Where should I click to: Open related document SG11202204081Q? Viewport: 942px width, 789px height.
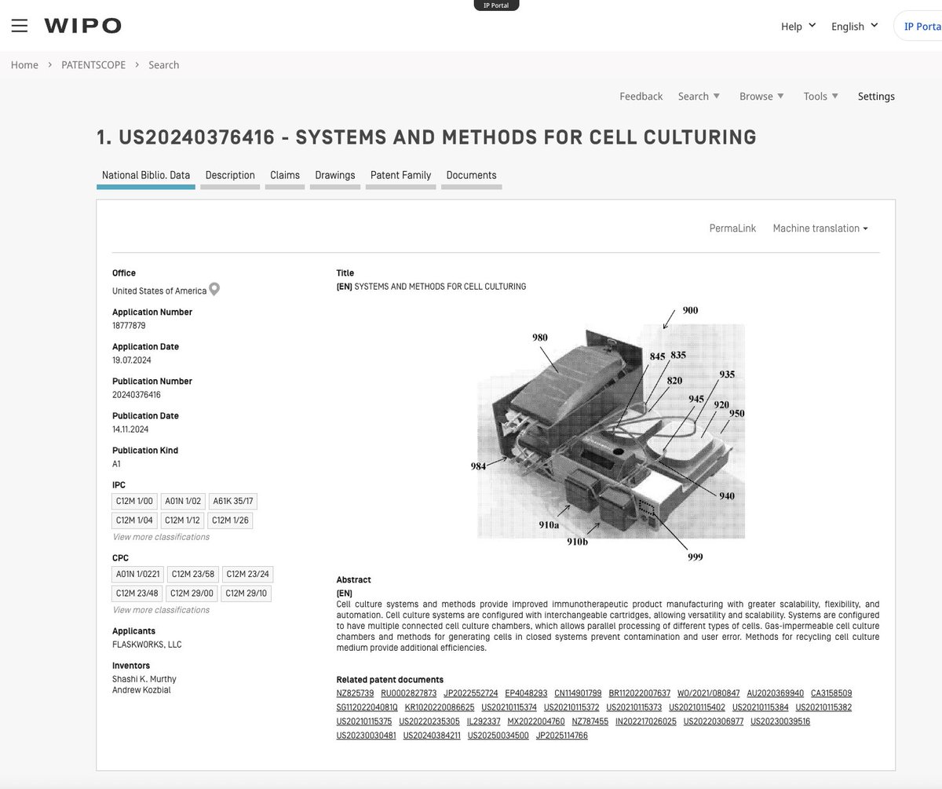click(x=367, y=707)
